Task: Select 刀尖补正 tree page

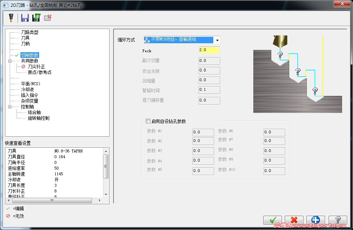Action: (x=36, y=67)
